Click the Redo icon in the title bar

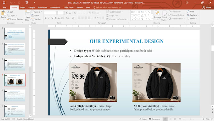[19, 3]
